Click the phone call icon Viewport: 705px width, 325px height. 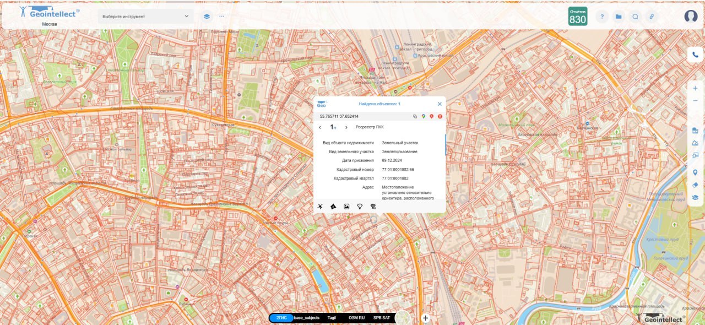click(695, 55)
